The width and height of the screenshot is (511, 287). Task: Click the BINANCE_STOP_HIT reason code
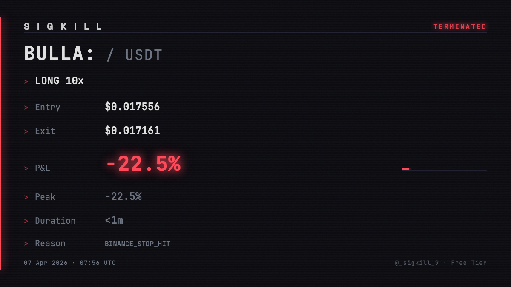[x=137, y=244]
